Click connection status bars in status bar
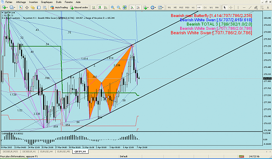 (x=241, y=156)
